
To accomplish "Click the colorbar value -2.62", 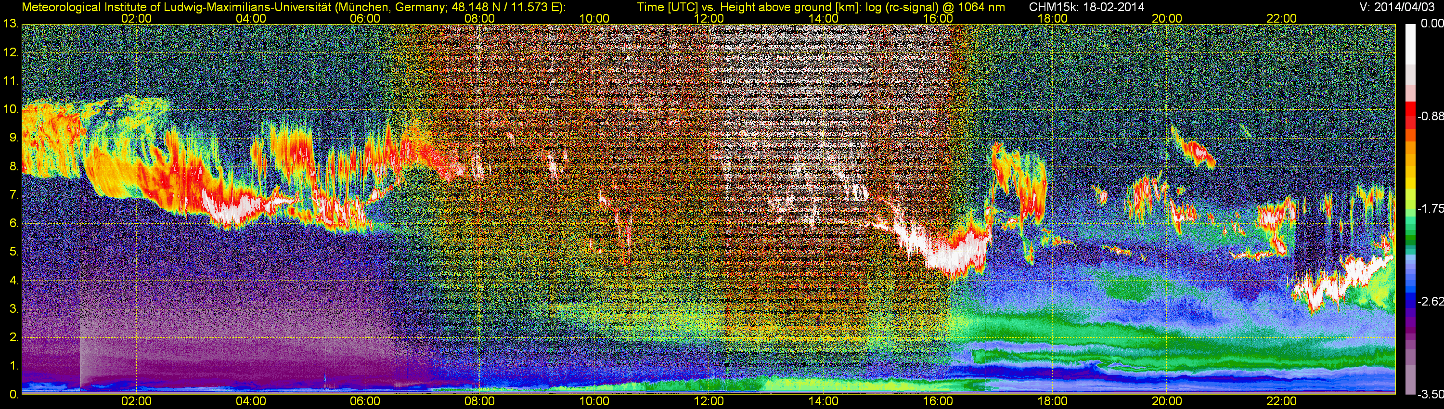I will pyautogui.click(x=1431, y=301).
